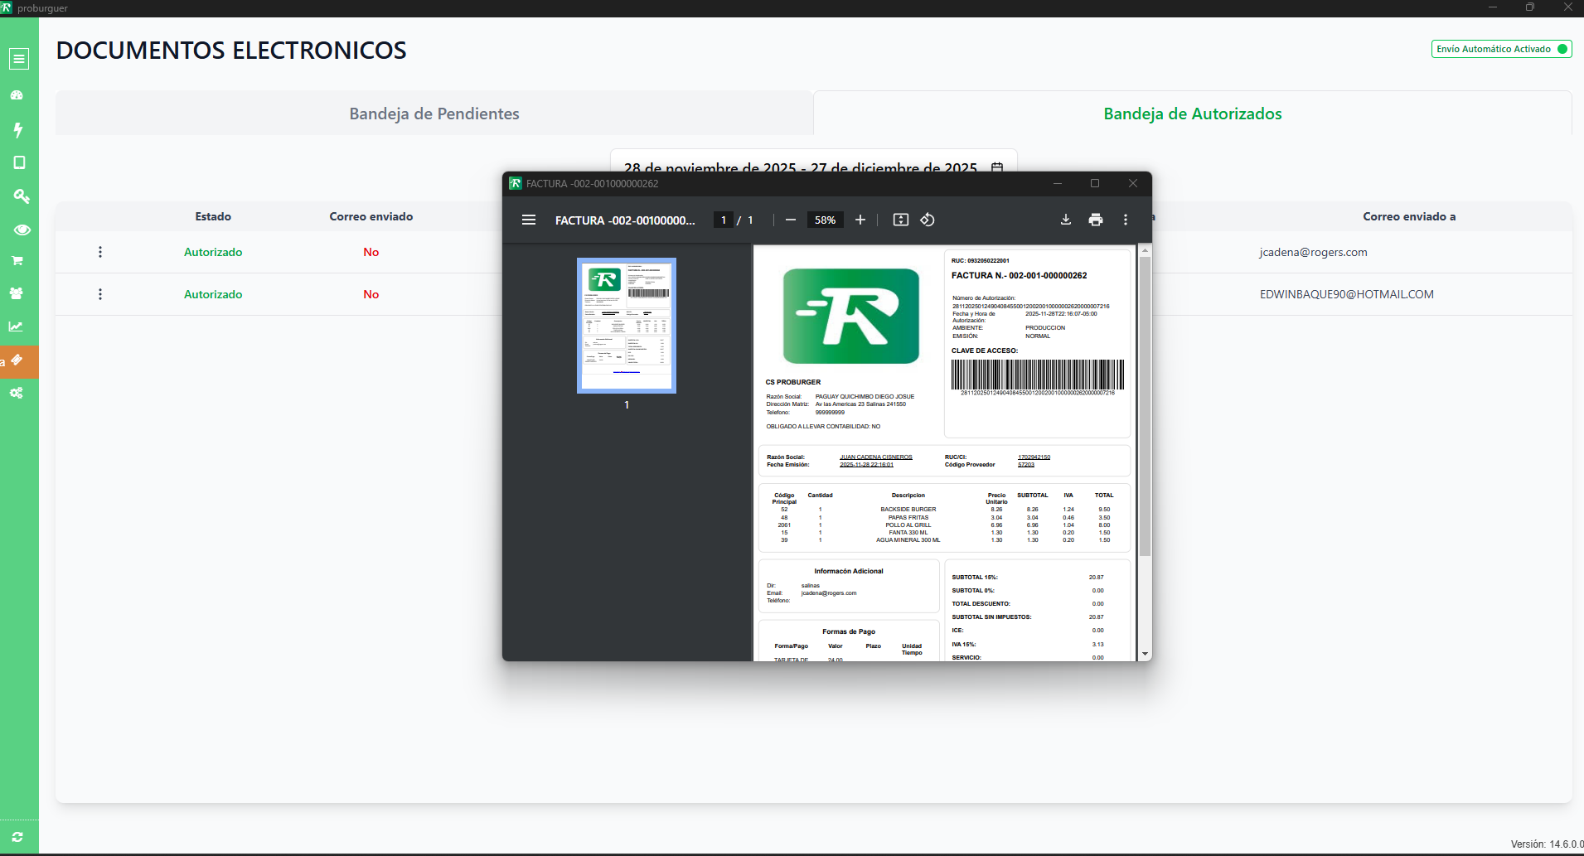Toggle the PDF viewer sidebar menu
The height and width of the screenshot is (856, 1584).
click(529, 220)
